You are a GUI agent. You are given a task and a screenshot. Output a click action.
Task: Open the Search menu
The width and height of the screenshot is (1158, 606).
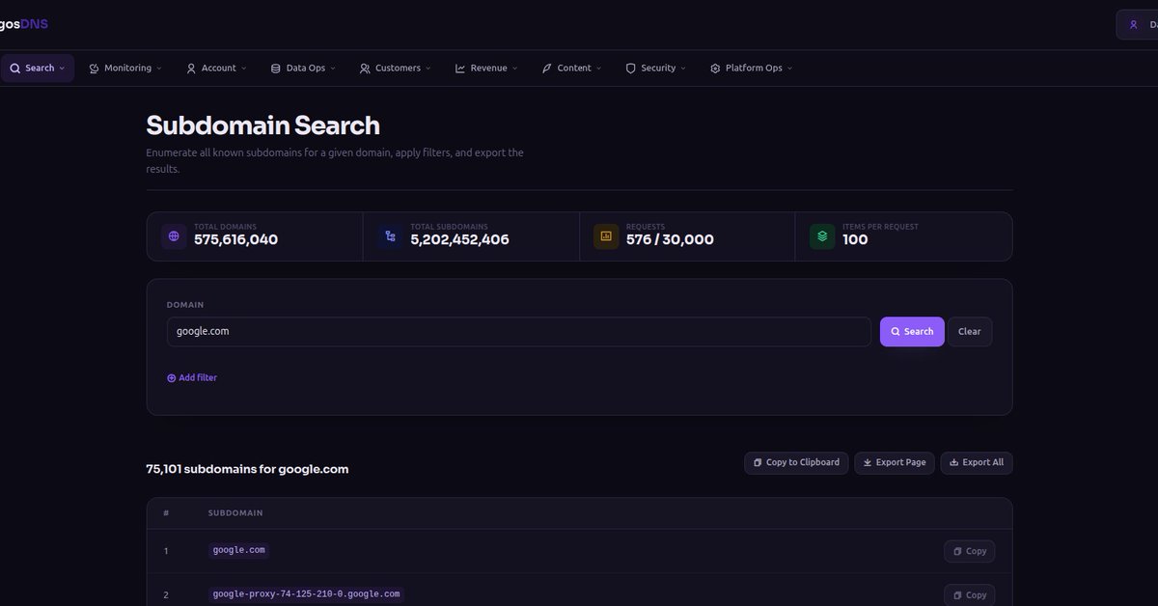tap(37, 69)
